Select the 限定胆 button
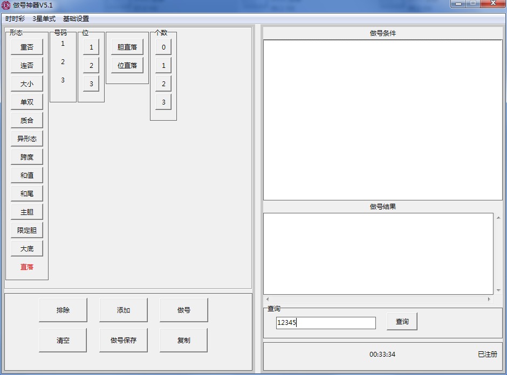The width and height of the screenshot is (507, 375). 27,231
